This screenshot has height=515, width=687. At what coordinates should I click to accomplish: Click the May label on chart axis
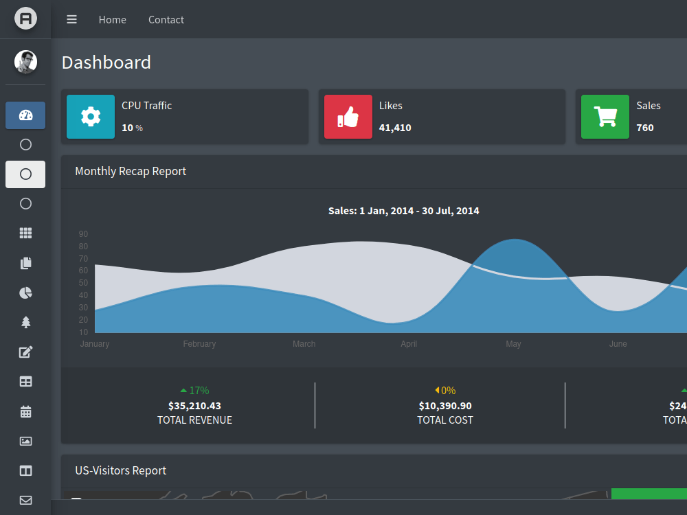pyautogui.click(x=513, y=344)
